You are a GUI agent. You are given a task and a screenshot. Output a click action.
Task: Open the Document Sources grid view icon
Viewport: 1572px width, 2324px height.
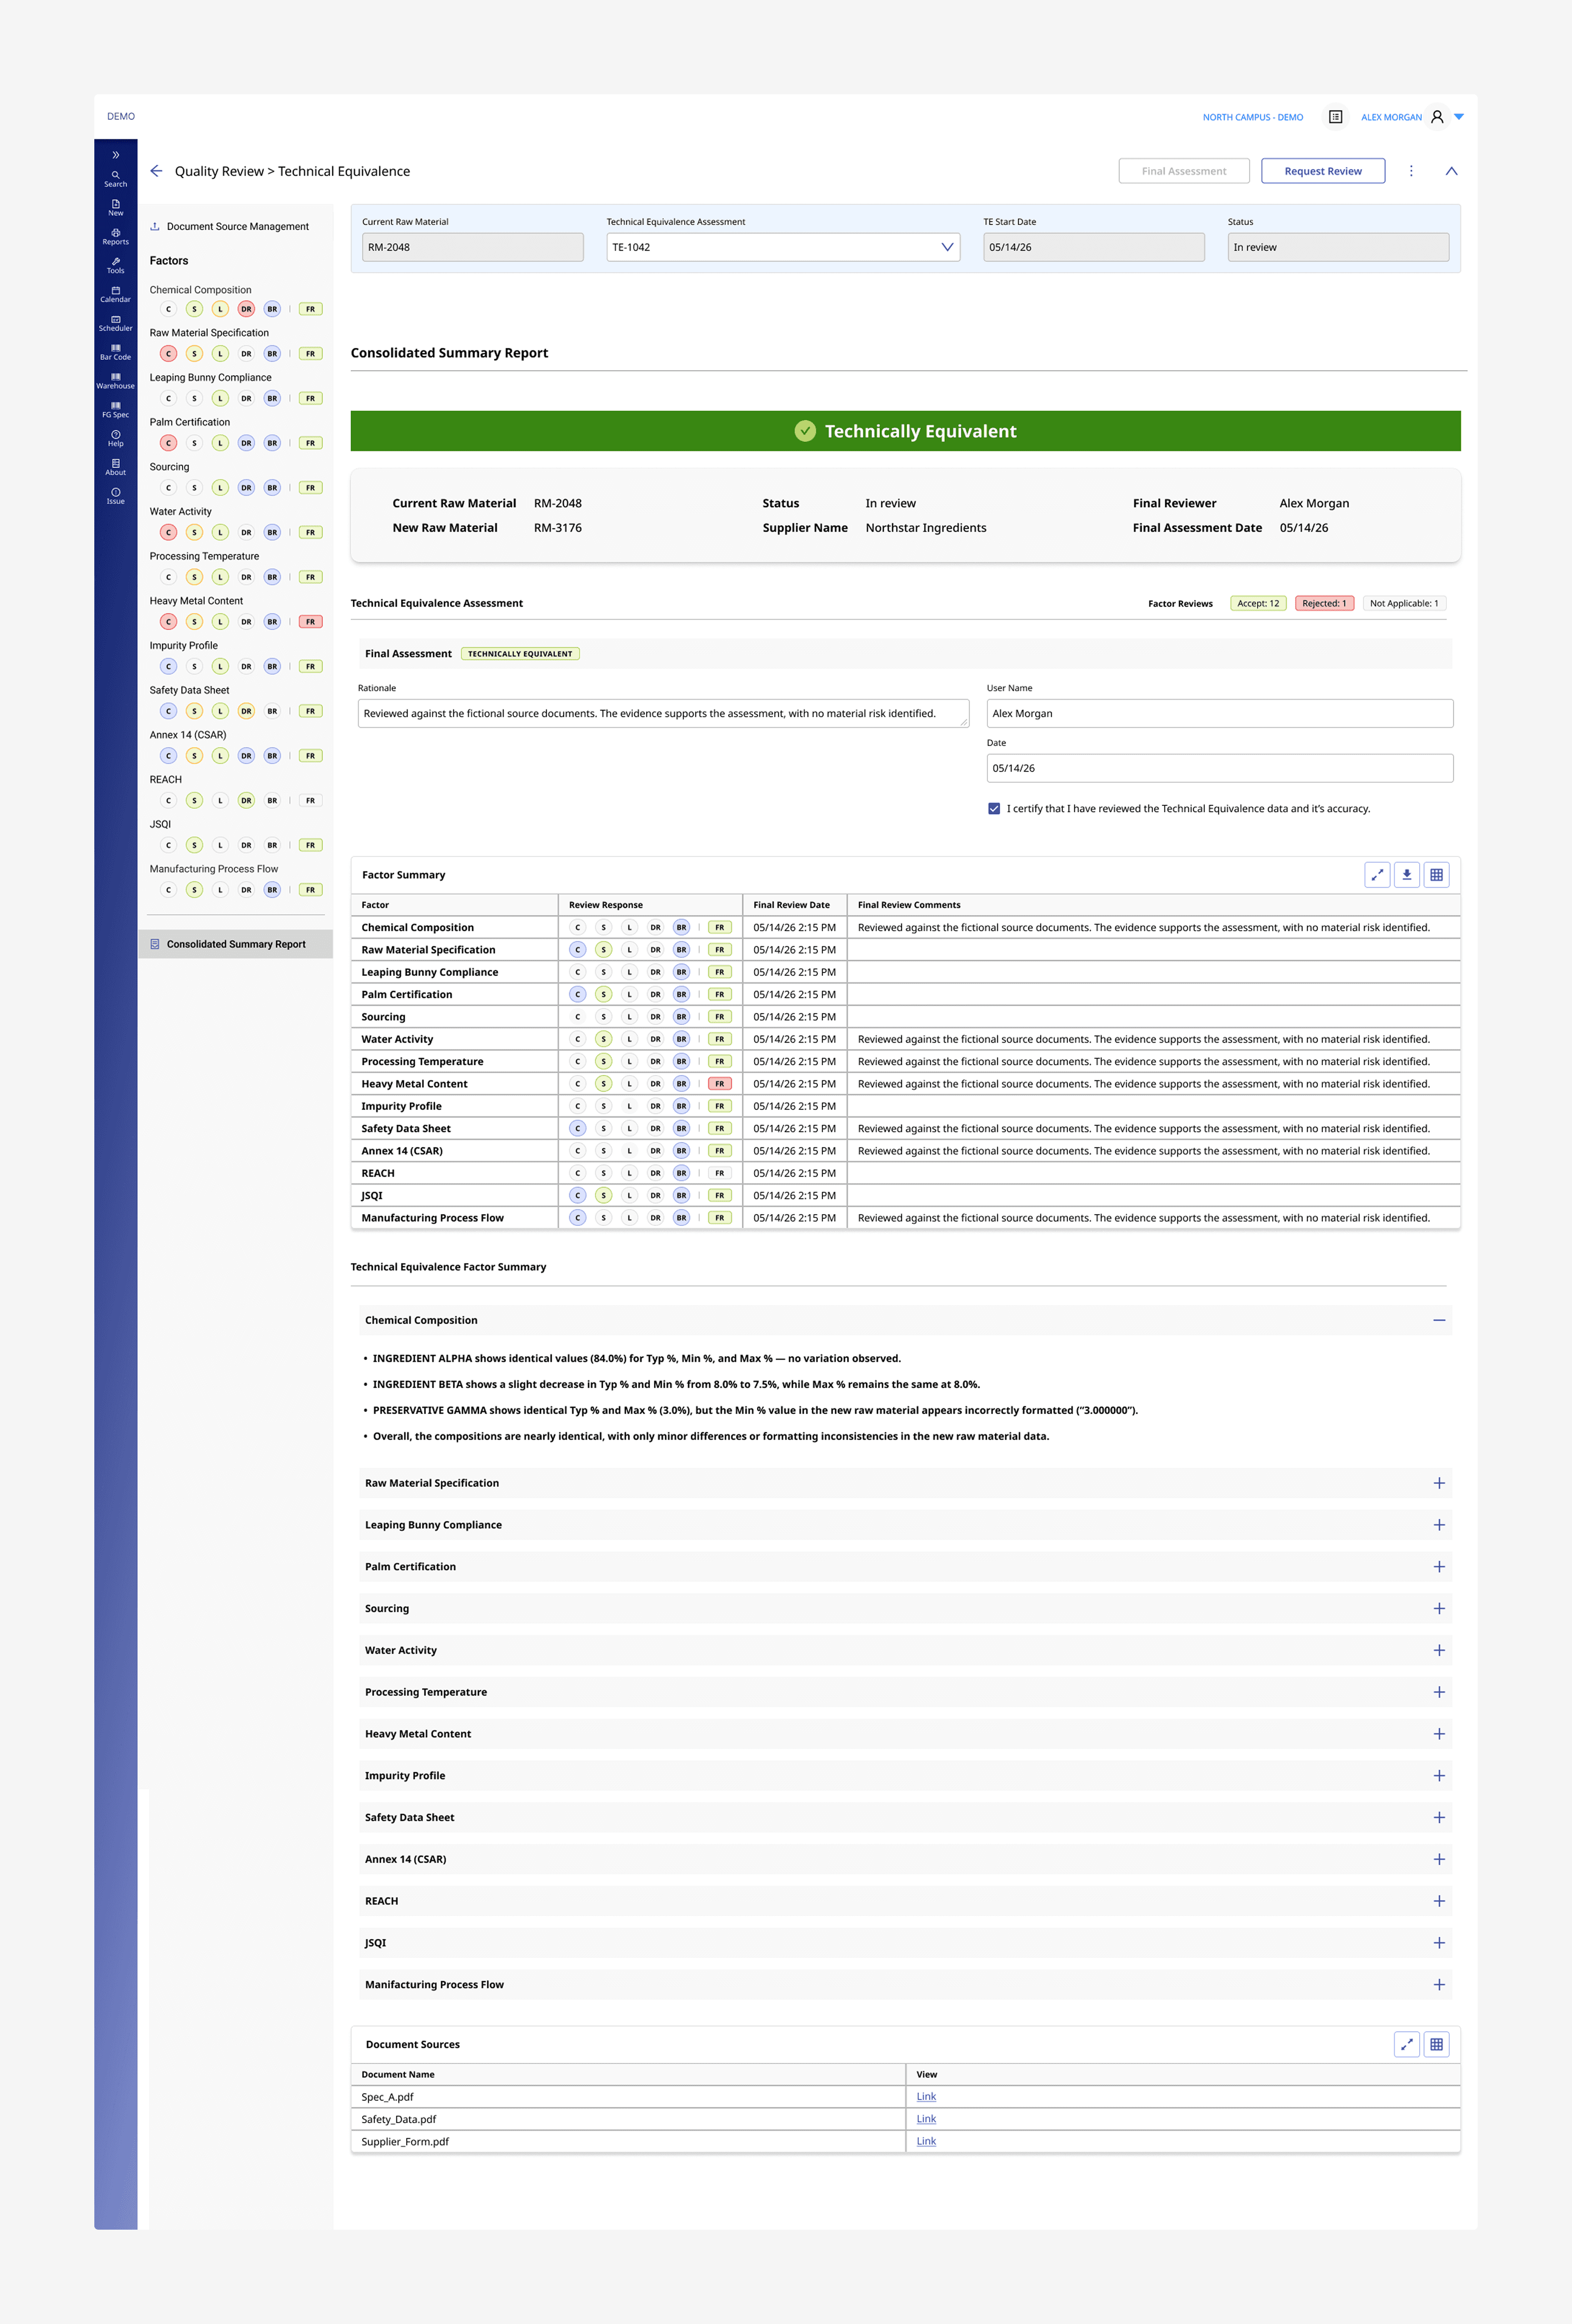(1436, 2044)
